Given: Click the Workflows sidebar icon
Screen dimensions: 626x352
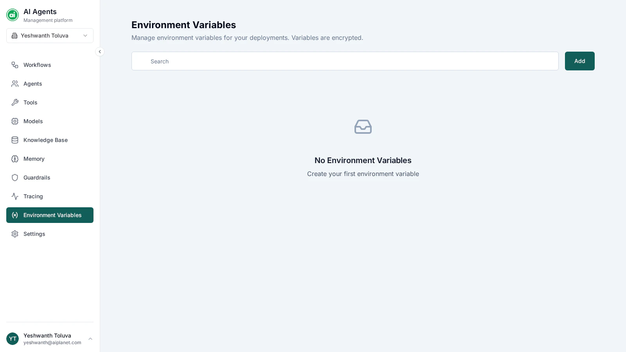Looking at the screenshot, I should (15, 65).
